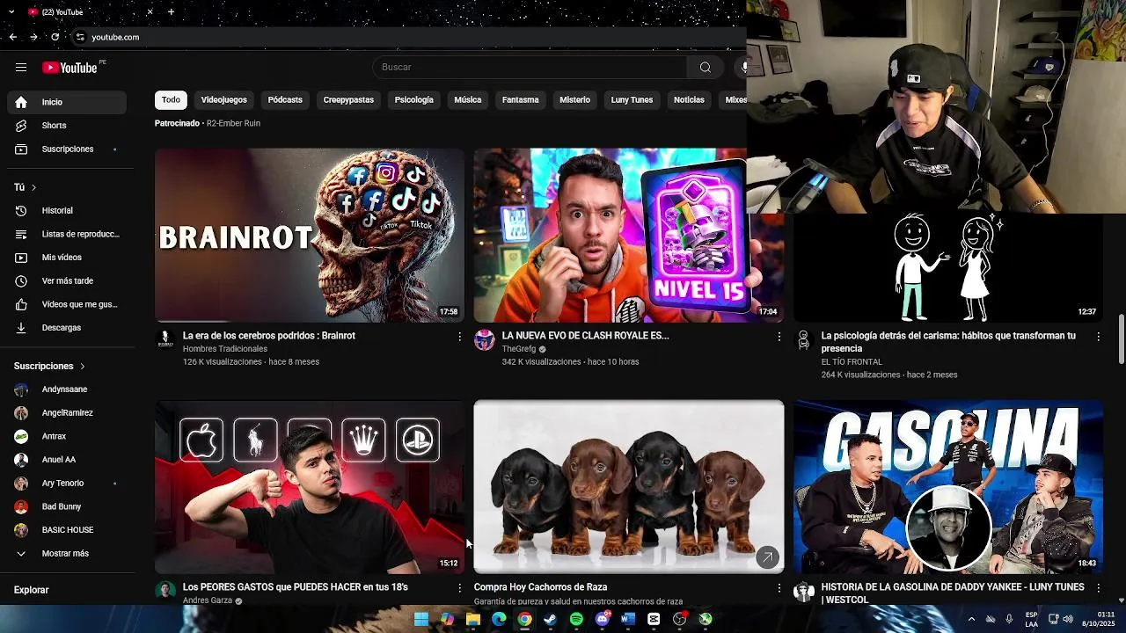Open Bad Bunny subscription channel

click(x=67, y=507)
